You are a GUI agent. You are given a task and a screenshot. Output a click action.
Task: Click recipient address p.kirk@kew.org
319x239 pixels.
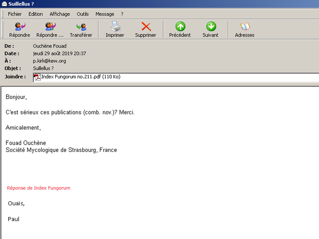pos(50,61)
